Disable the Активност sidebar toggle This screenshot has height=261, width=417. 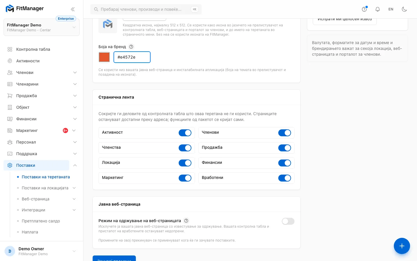(185, 133)
